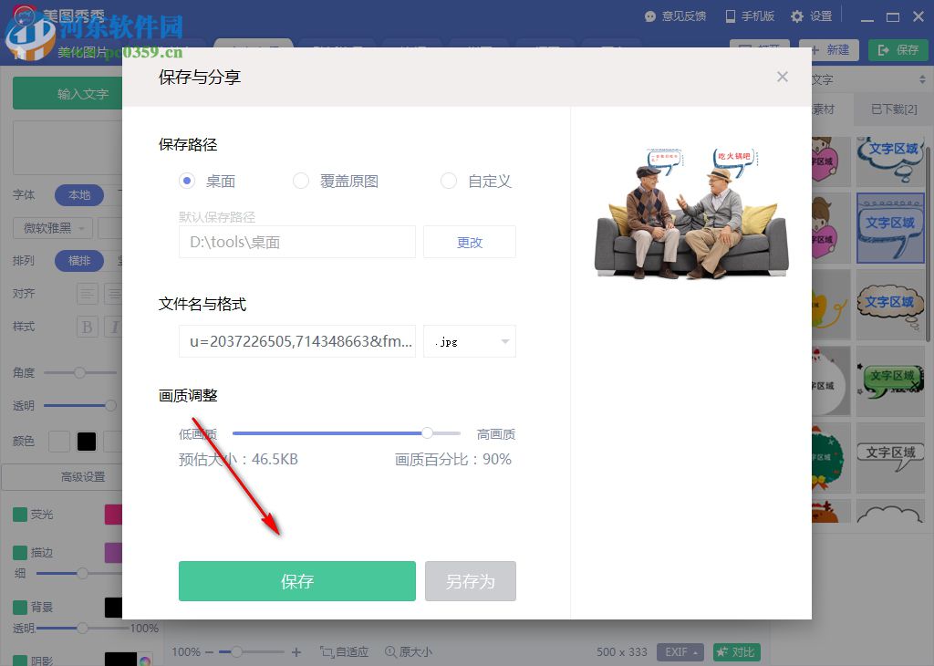The image size is (934, 666).
Task: Click 另存为 to save as
Action: tap(471, 581)
